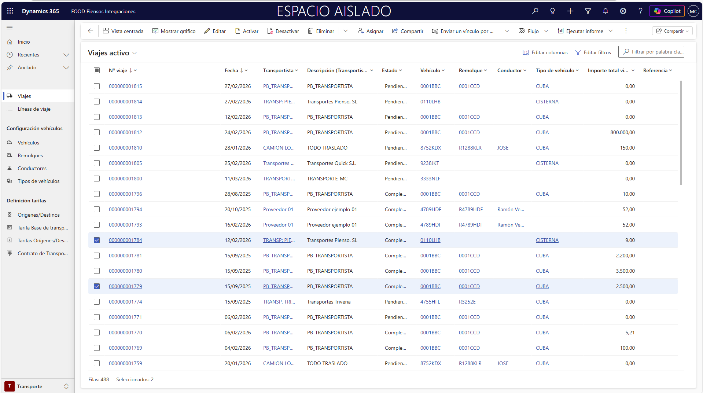The image size is (703, 393).
Task: Open Vehículos in the left navigation
Action: pos(29,143)
